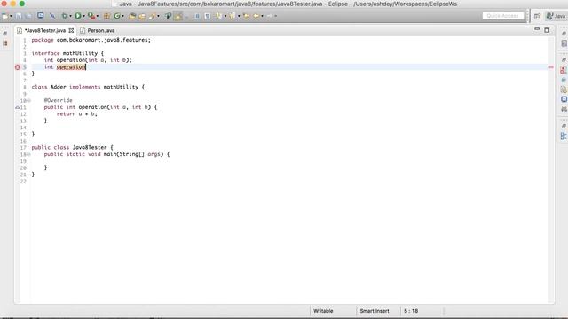Toggle Skip All Breakpoints icon
Screen dimensions: 568x319
point(52,16)
